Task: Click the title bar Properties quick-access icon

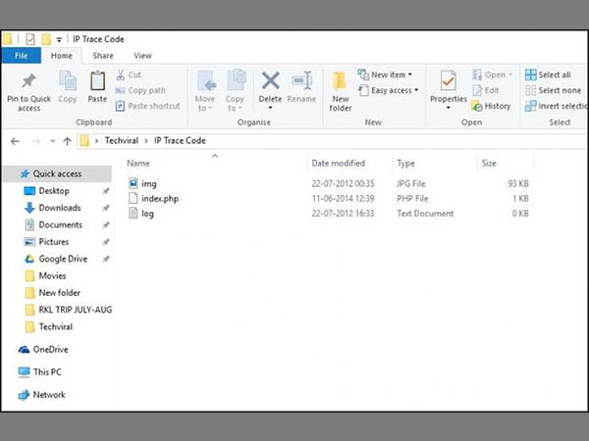Action: [30, 39]
